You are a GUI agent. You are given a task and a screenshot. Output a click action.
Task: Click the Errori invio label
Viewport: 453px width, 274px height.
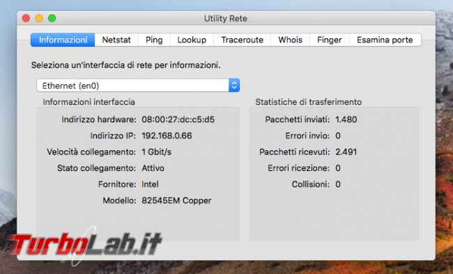point(307,136)
